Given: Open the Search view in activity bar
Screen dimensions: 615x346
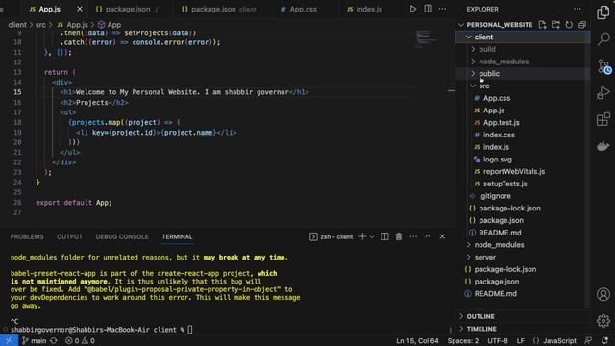Looking at the screenshot, I should (x=603, y=38).
